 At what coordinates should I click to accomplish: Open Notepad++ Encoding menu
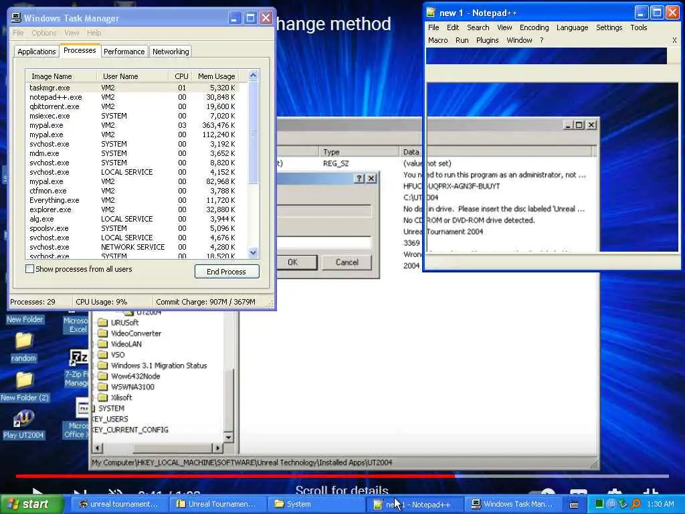point(534,27)
